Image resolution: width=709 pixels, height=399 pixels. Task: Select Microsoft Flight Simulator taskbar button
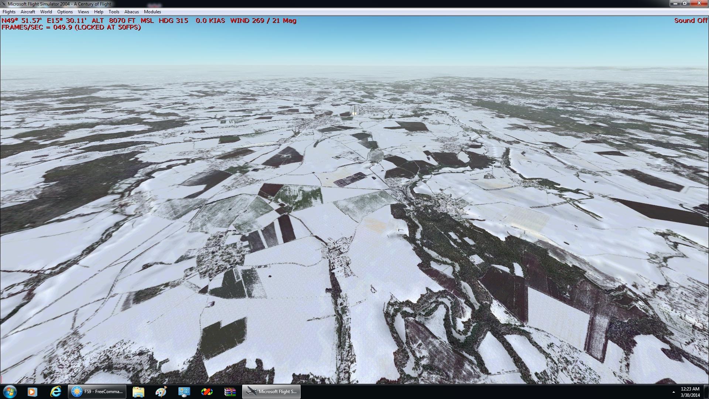[x=271, y=392]
